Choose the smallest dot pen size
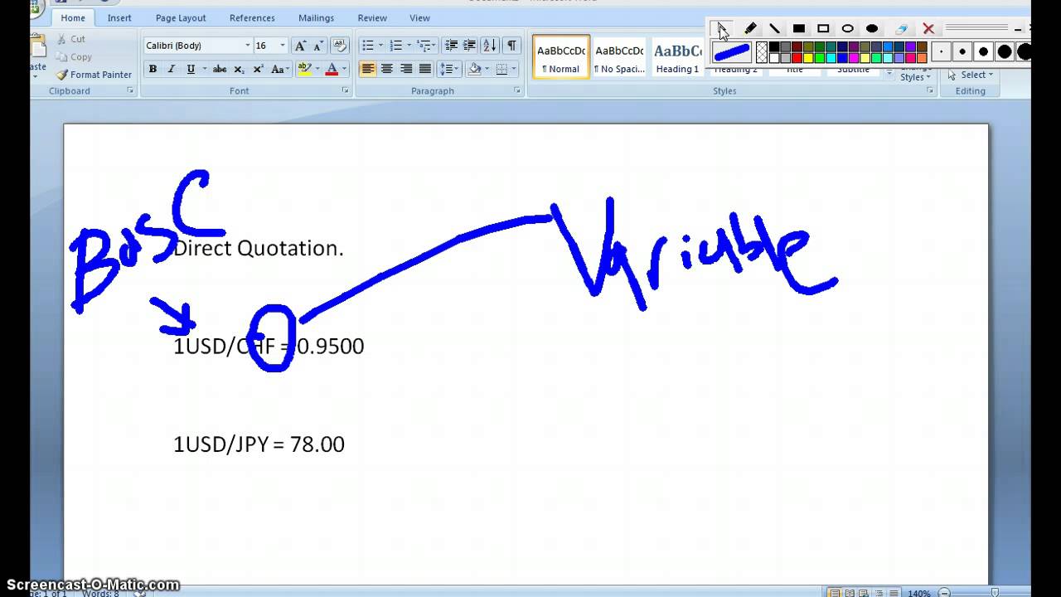 [x=942, y=52]
